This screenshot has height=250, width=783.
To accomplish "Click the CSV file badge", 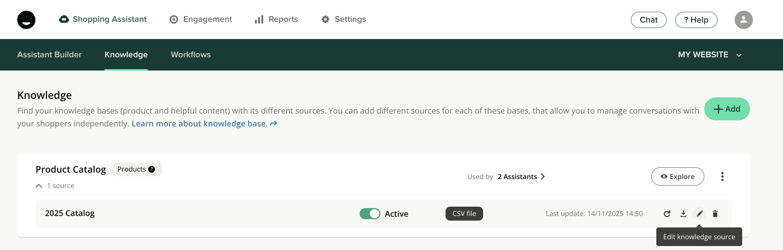I will click(x=464, y=214).
